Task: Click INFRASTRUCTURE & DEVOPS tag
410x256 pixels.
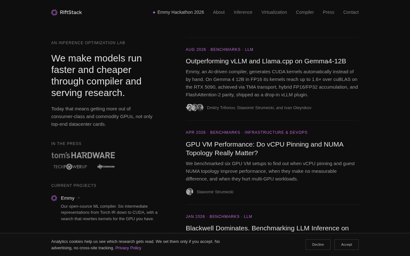Action: (276, 132)
